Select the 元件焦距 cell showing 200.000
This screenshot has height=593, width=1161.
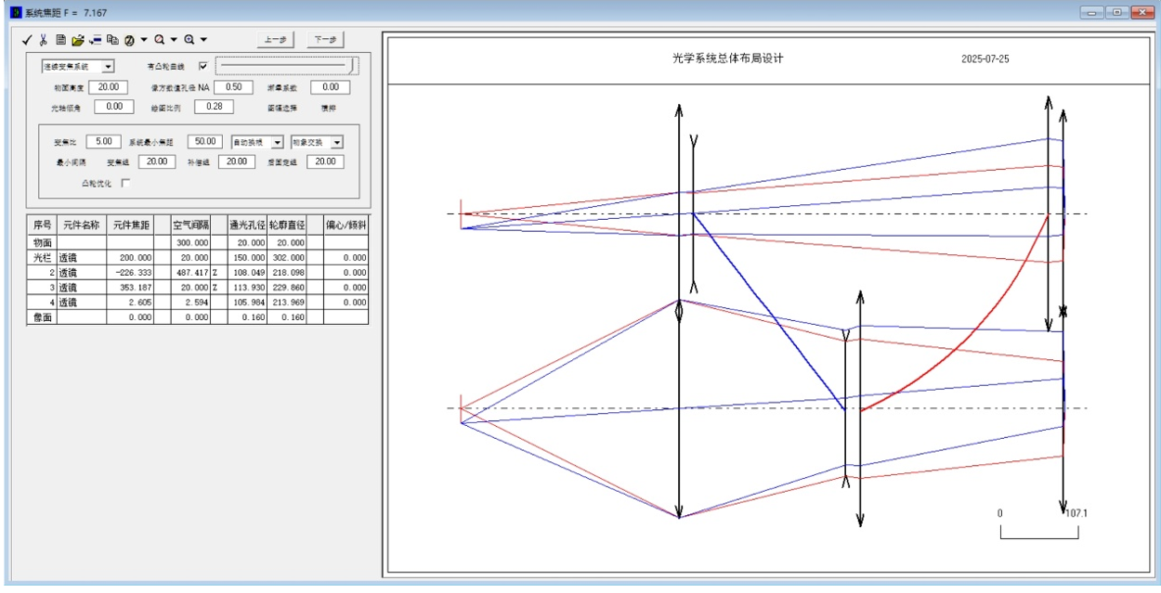(x=130, y=258)
